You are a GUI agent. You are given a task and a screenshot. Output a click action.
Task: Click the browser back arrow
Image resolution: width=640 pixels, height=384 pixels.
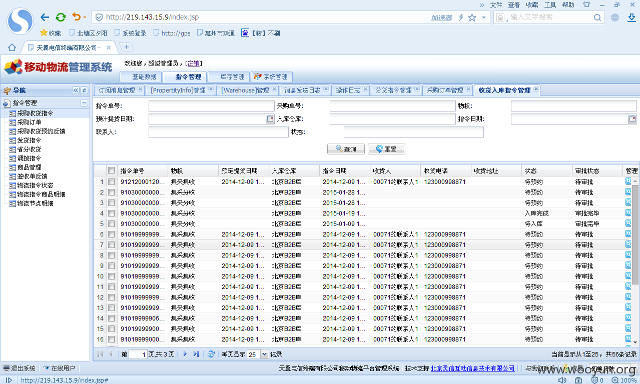point(45,17)
